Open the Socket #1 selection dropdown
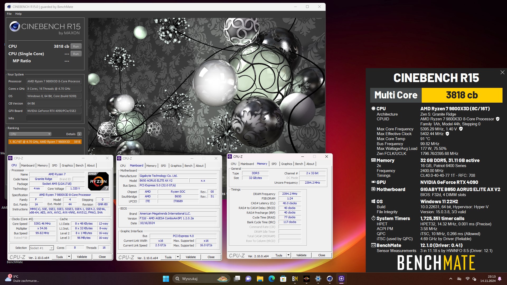This screenshot has height=285, width=507. (x=42, y=248)
